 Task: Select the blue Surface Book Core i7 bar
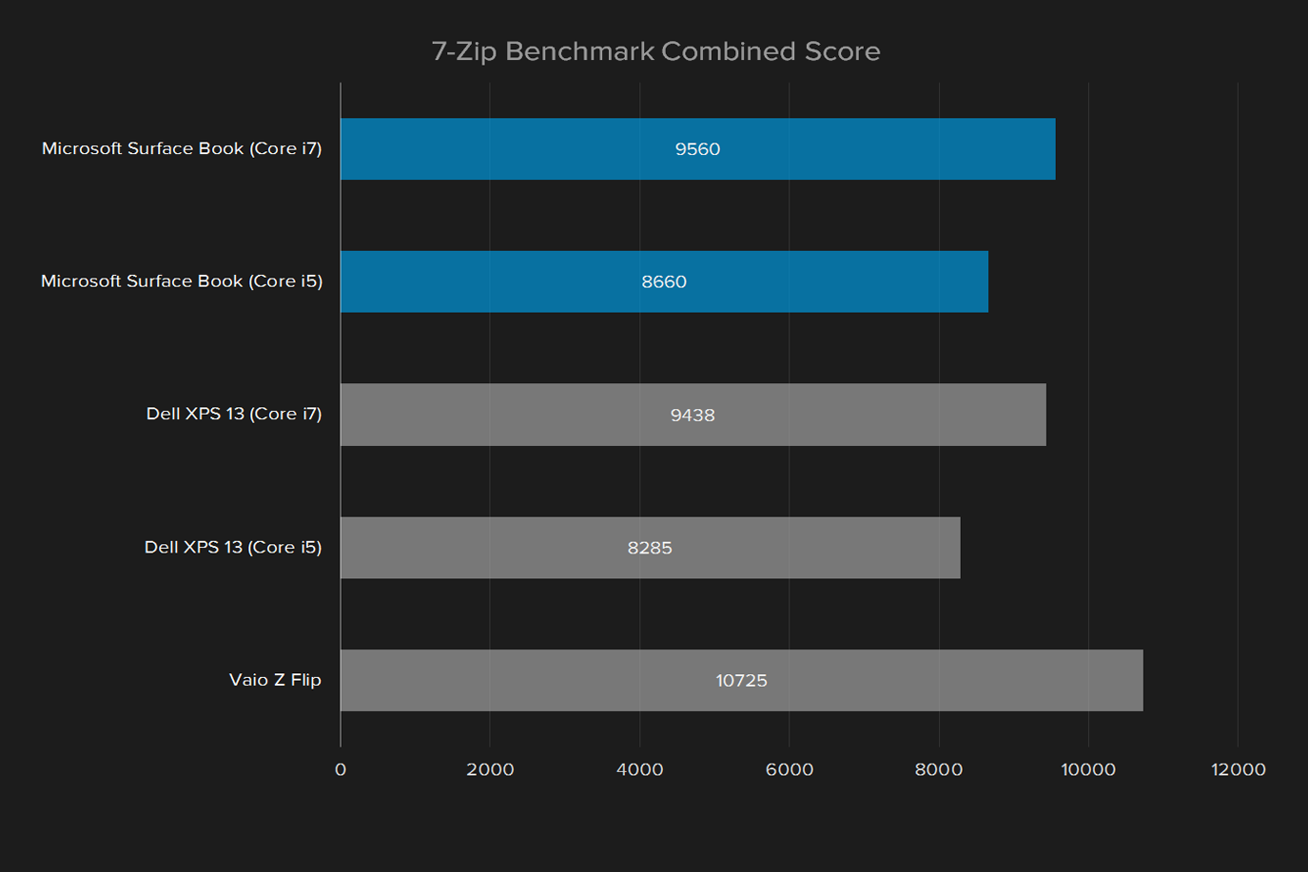click(x=698, y=149)
